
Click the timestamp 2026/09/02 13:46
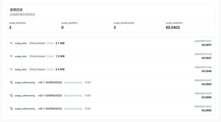pyautogui.click(x=203, y=67)
